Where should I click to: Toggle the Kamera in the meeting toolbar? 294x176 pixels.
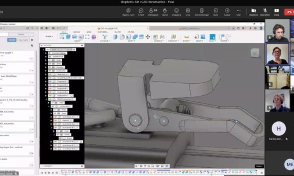[x=253, y=12]
